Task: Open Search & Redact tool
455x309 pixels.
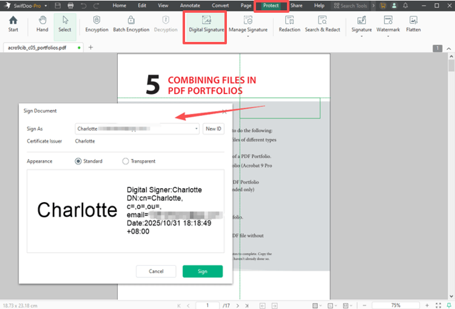Action: tap(322, 24)
